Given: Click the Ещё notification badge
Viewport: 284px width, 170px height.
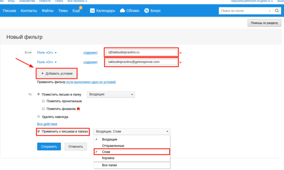Looking at the screenshot, I should pos(81,7).
